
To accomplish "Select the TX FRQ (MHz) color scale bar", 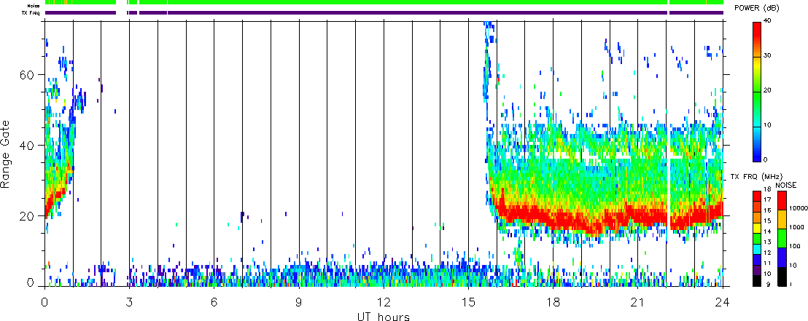I will [756, 238].
